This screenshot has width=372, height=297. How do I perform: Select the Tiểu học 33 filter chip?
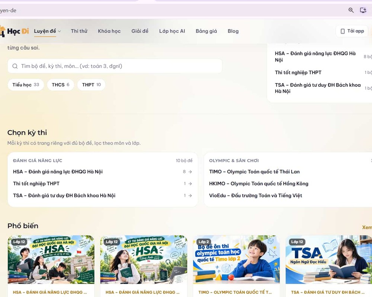(x=26, y=85)
